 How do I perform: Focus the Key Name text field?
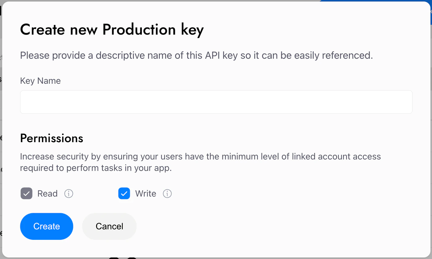coord(216,102)
